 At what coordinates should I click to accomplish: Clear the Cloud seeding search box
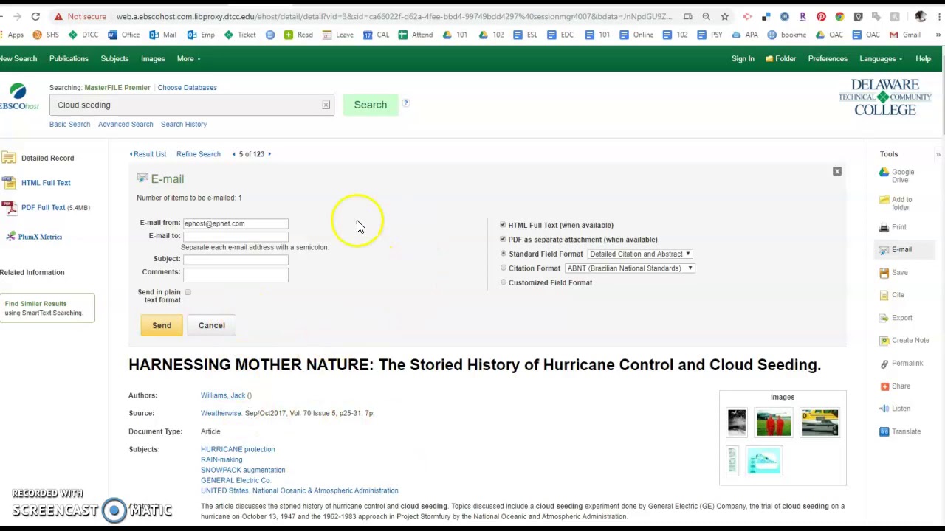pos(326,105)
